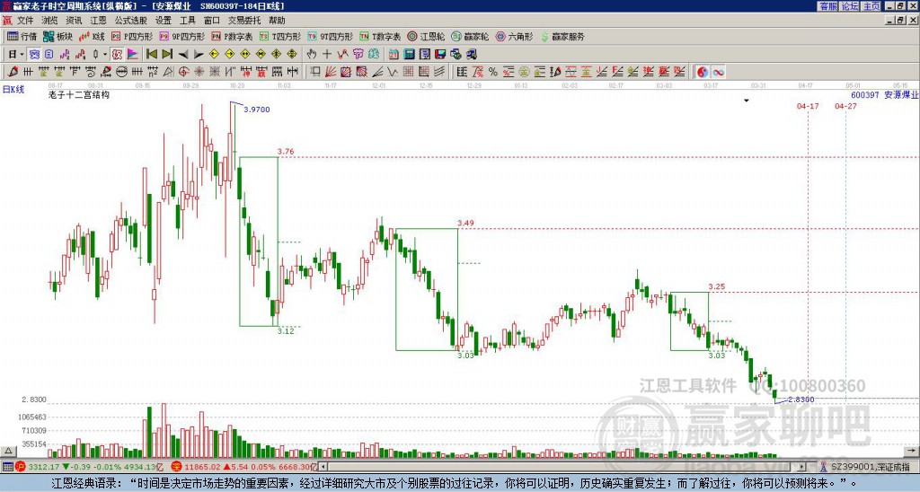Open the 工具 menu

click(188, 21)
